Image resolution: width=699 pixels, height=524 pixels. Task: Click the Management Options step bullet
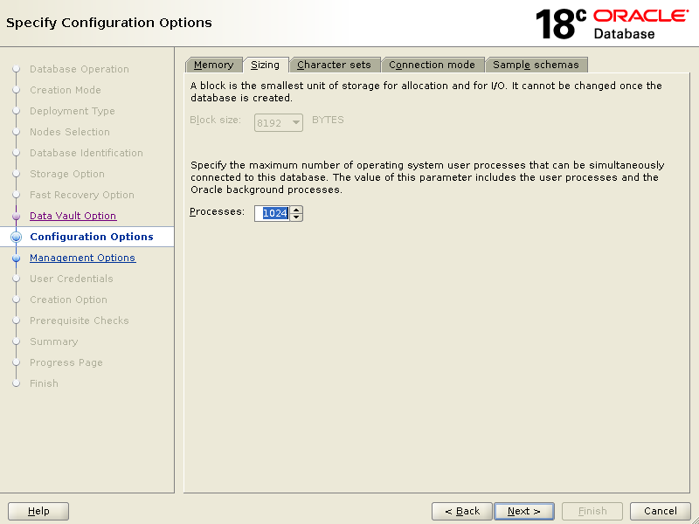tap(16, 258)
